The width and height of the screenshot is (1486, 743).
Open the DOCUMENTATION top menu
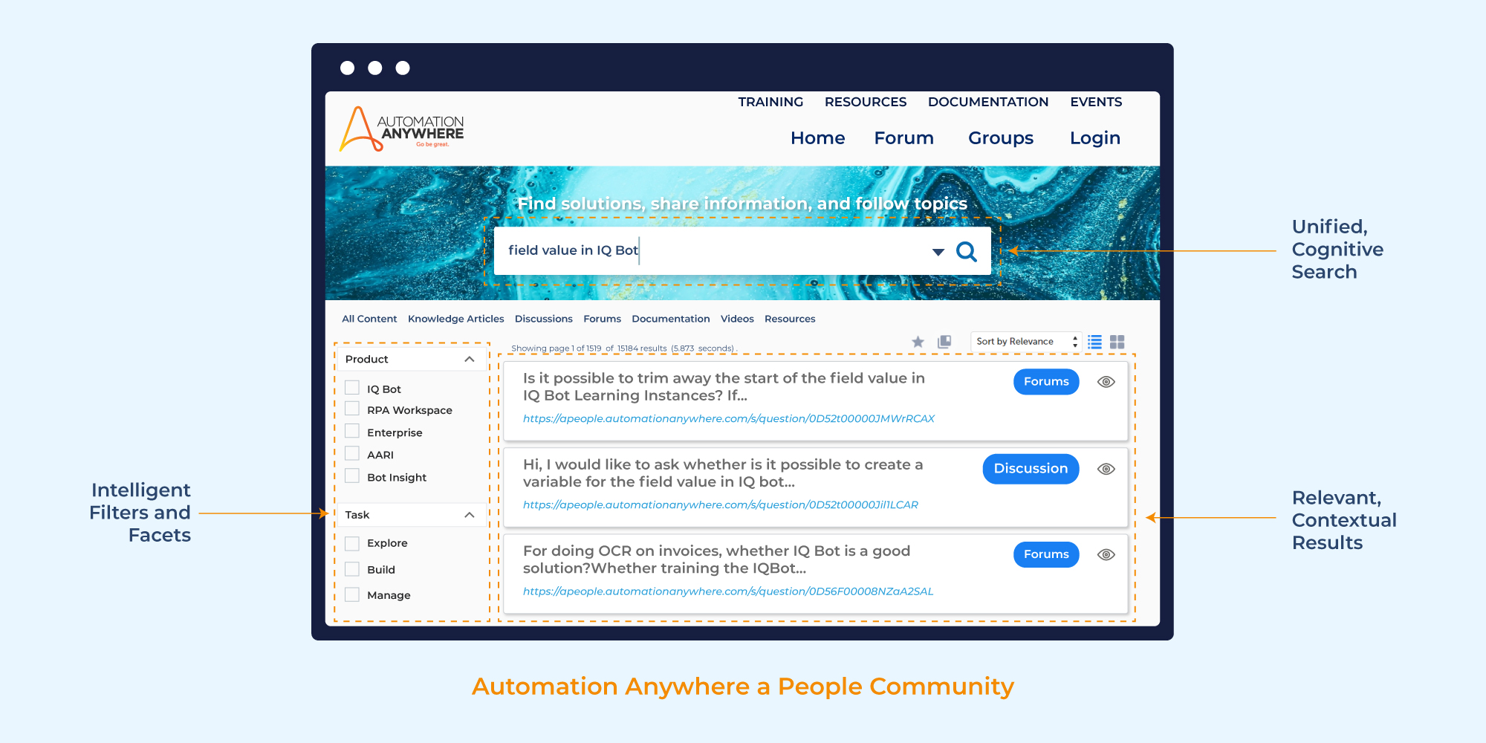tap(988, 102)
